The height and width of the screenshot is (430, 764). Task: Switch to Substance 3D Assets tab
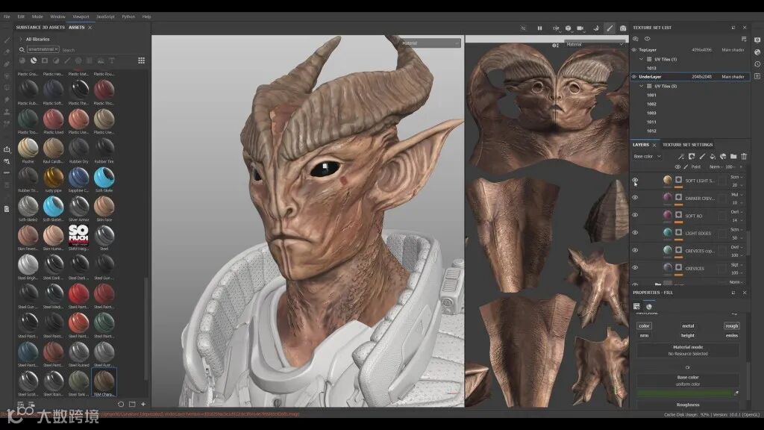(40, 28)
